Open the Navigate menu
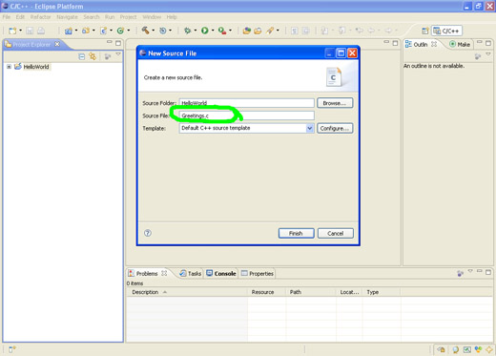496x356 pixels. (x=67, y=17)
